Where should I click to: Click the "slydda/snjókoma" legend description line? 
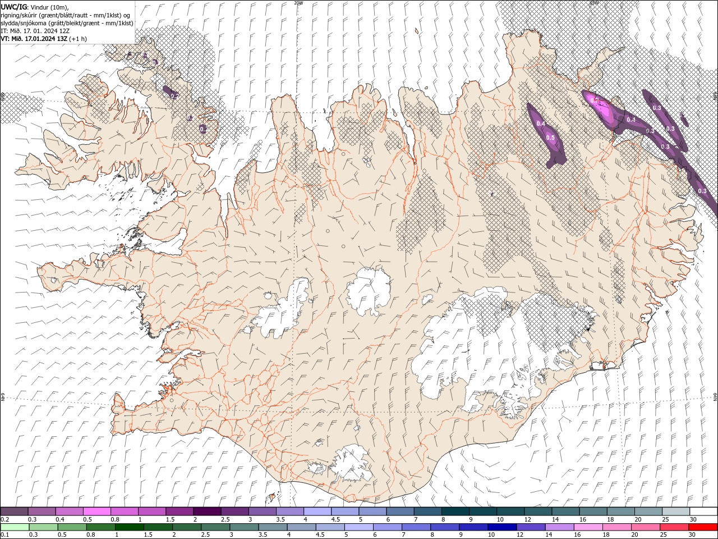tap(67, 23)
